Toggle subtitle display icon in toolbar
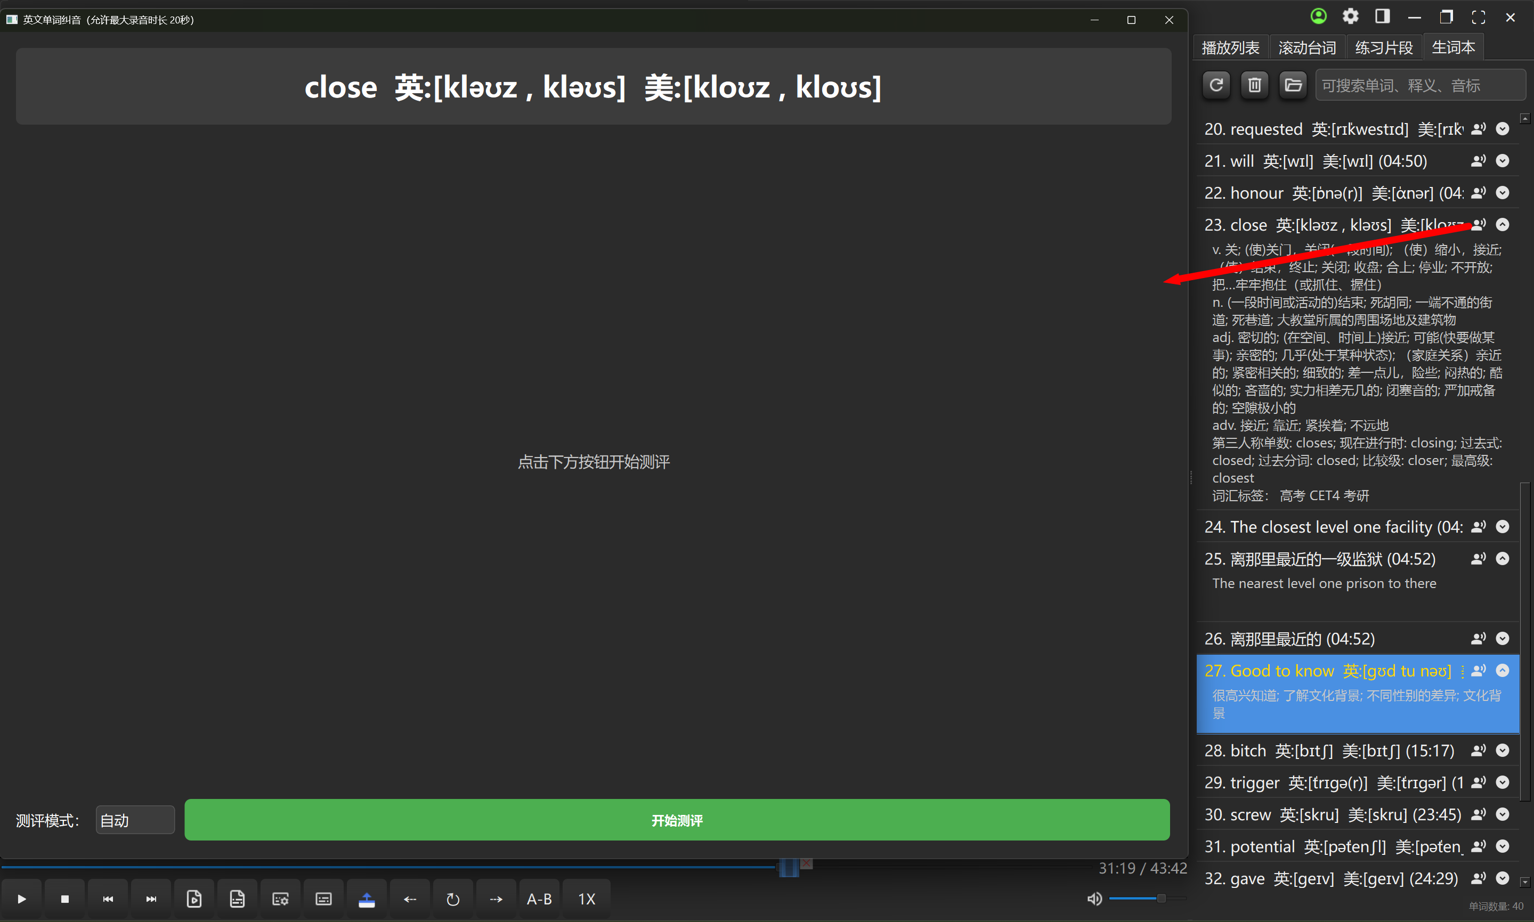The image size is (1534, 922). click(323, 899)
